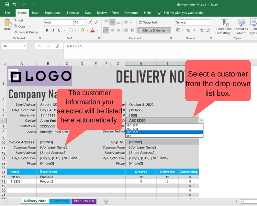
Task: Click the Customer ID dropdown arrow in H6
Action: pyautogui.click(x=201, y=121)
